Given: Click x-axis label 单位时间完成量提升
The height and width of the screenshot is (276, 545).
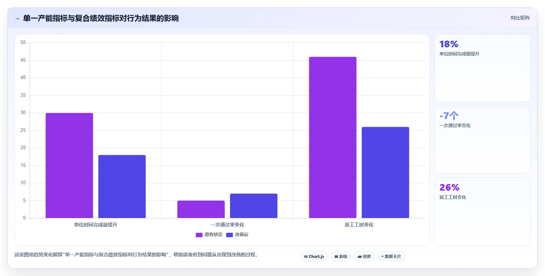Looking at the screenshot, I should [96, 225].
